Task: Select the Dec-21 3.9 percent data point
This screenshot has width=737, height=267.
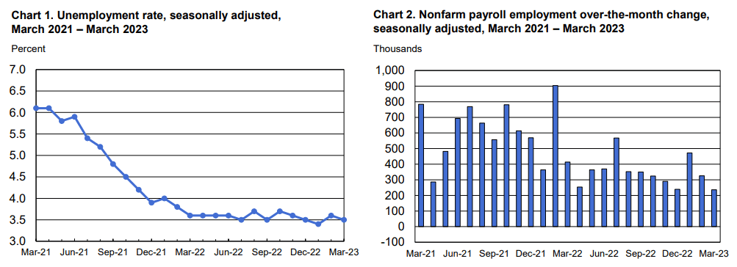Action: coord(152,202)
